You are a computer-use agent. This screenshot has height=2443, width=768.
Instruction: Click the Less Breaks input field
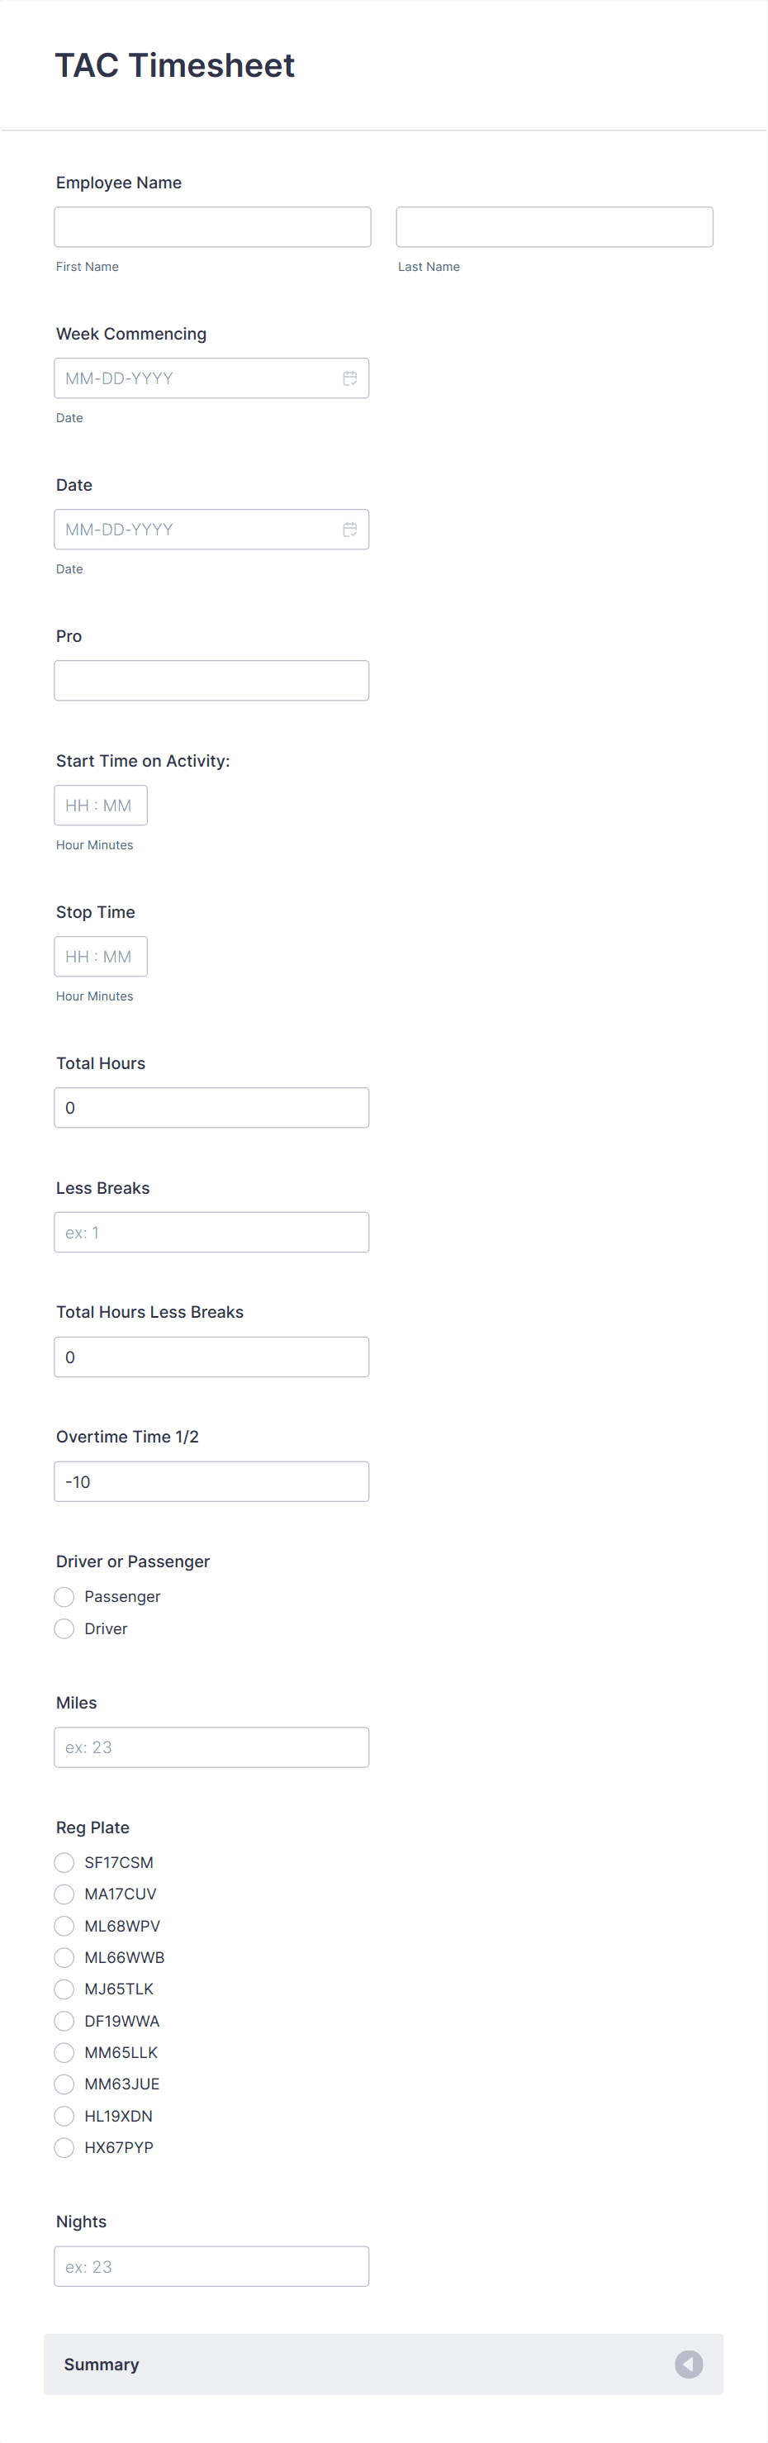coord(211,1232)
